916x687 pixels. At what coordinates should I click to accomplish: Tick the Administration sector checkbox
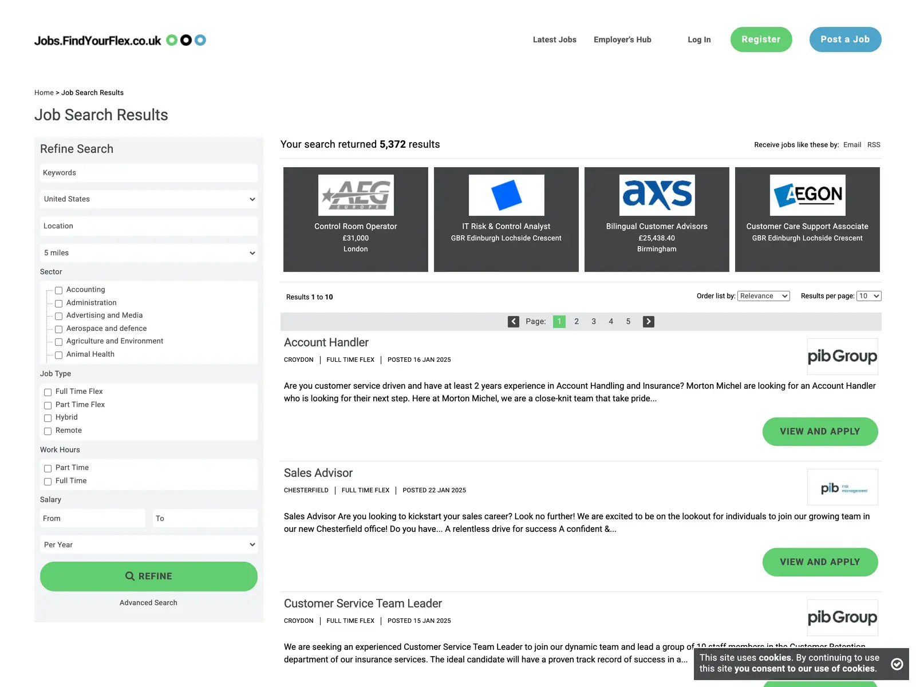[58, 303]
